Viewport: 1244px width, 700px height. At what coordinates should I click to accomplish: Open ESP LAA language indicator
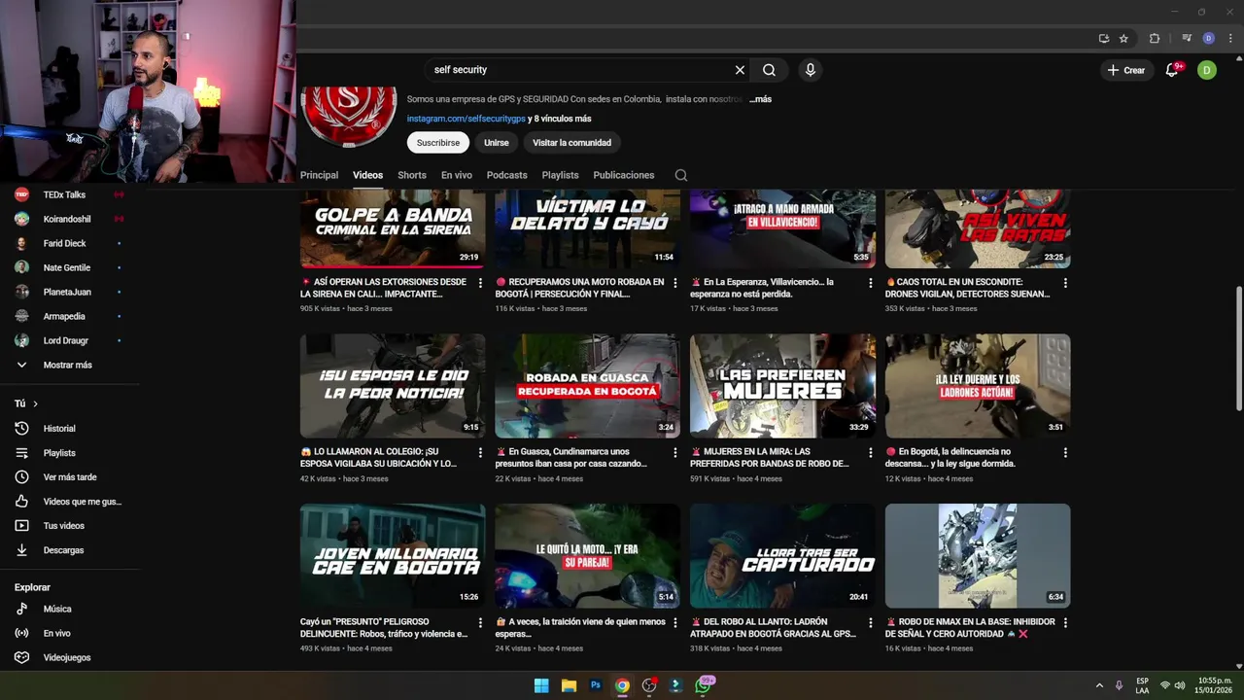point(1142,685)
